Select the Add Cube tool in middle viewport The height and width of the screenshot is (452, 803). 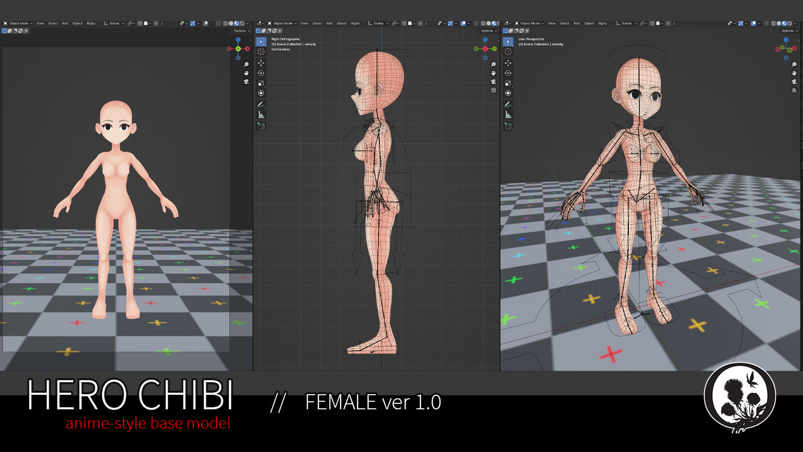click(x=261, y=126)
